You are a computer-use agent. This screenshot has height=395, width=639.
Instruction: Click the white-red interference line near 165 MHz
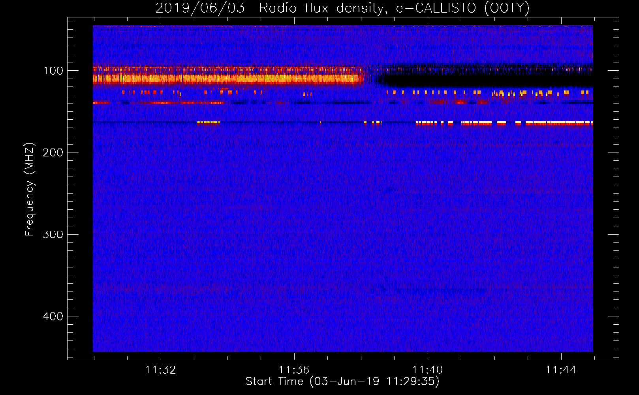click(504, 123)
